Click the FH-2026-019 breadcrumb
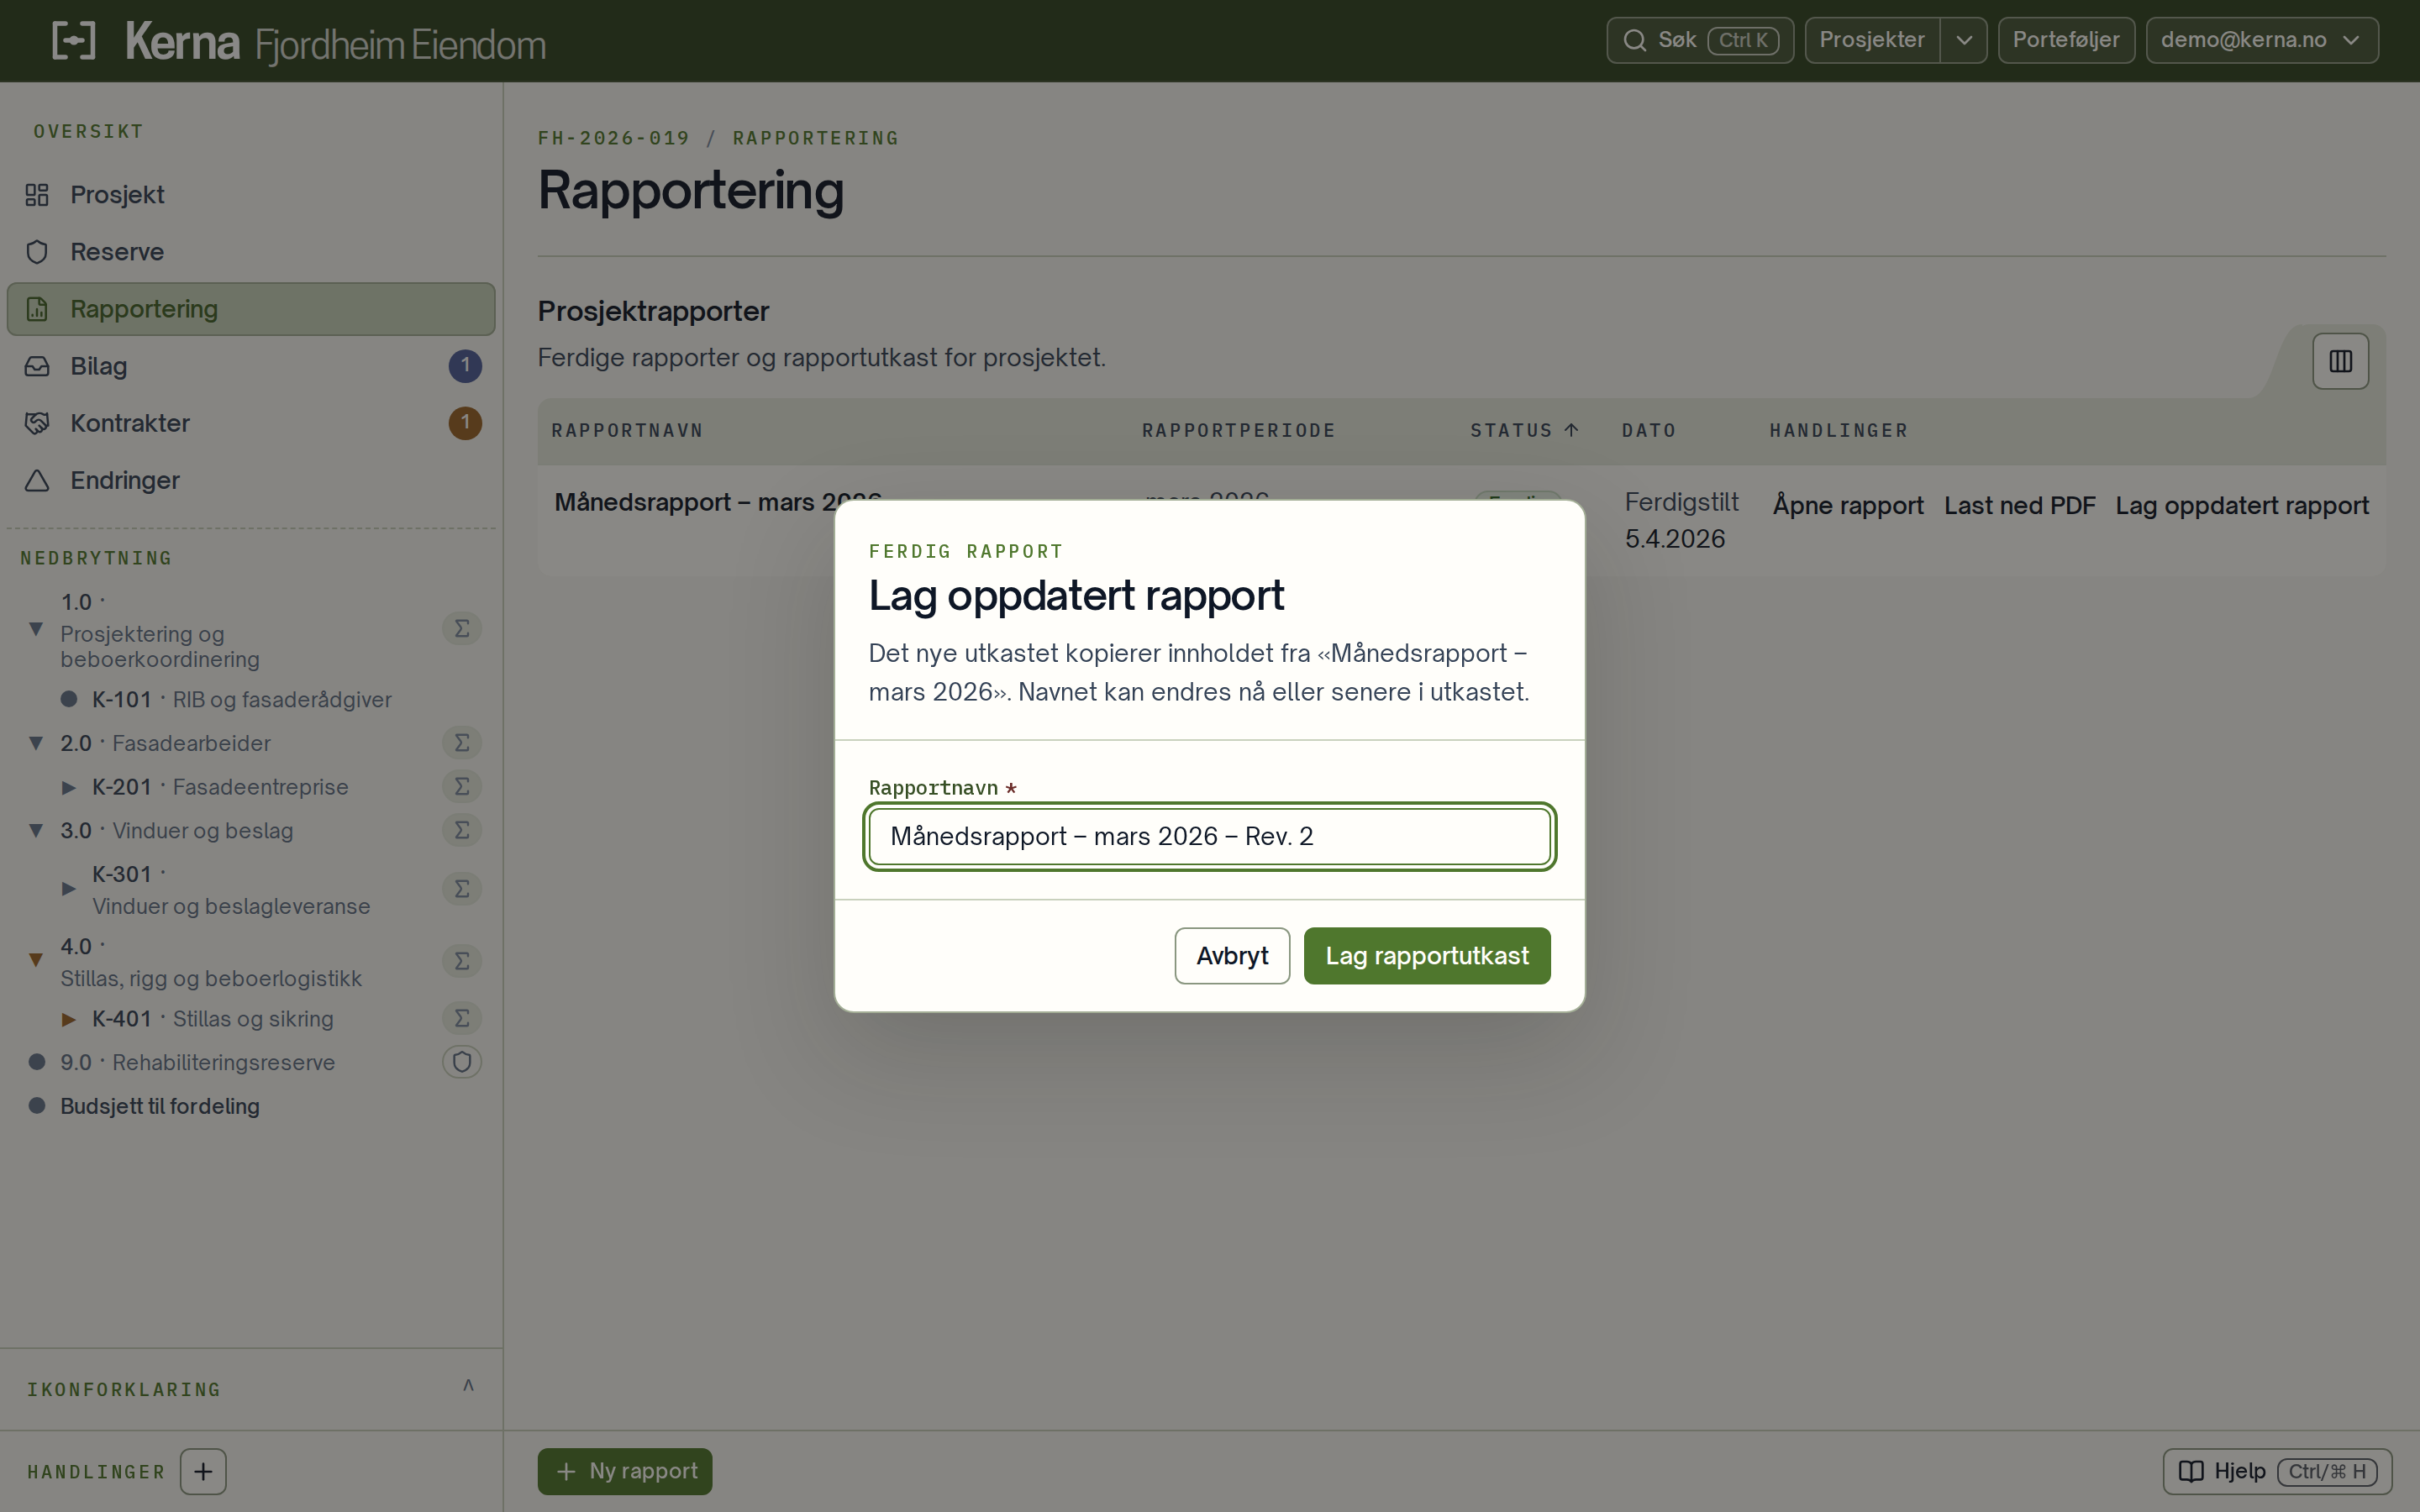Viewport: 2420px width, 1512px height. pos(614,138)
